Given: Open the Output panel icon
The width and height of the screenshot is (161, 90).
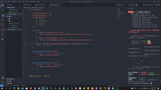Looking at the screenshot, I should pos(132,5).
